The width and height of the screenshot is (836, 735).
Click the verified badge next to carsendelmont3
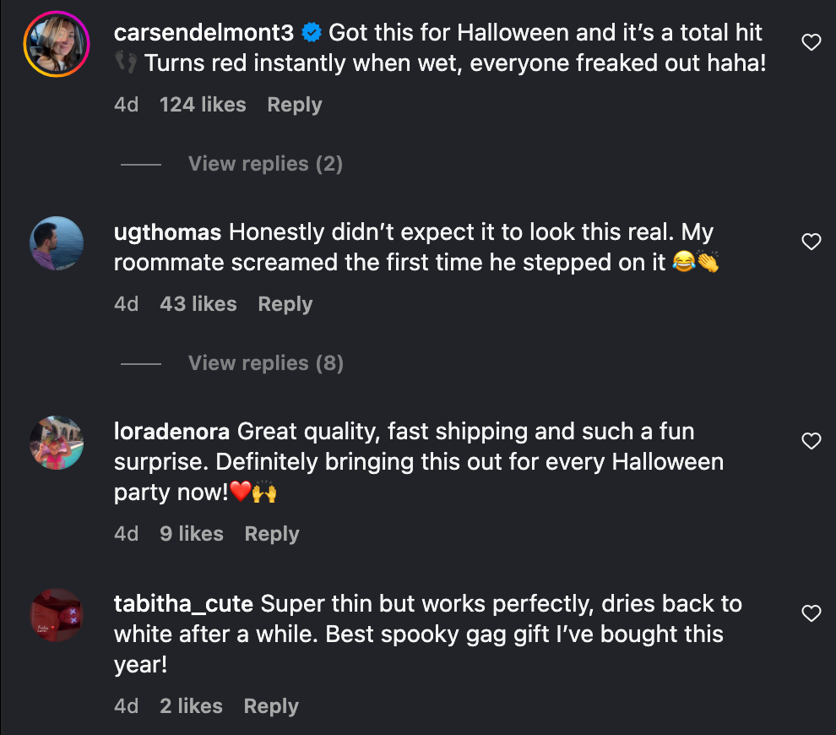[311, 34]
